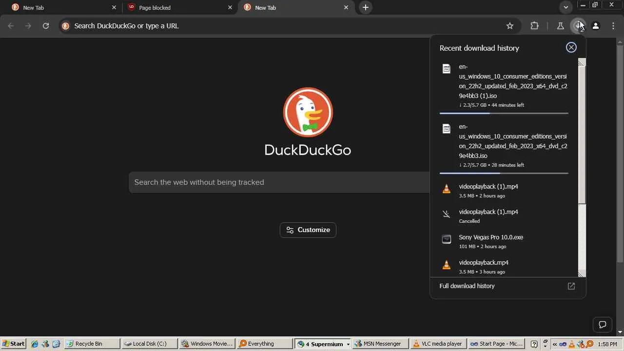Open Full download history link

467,286
